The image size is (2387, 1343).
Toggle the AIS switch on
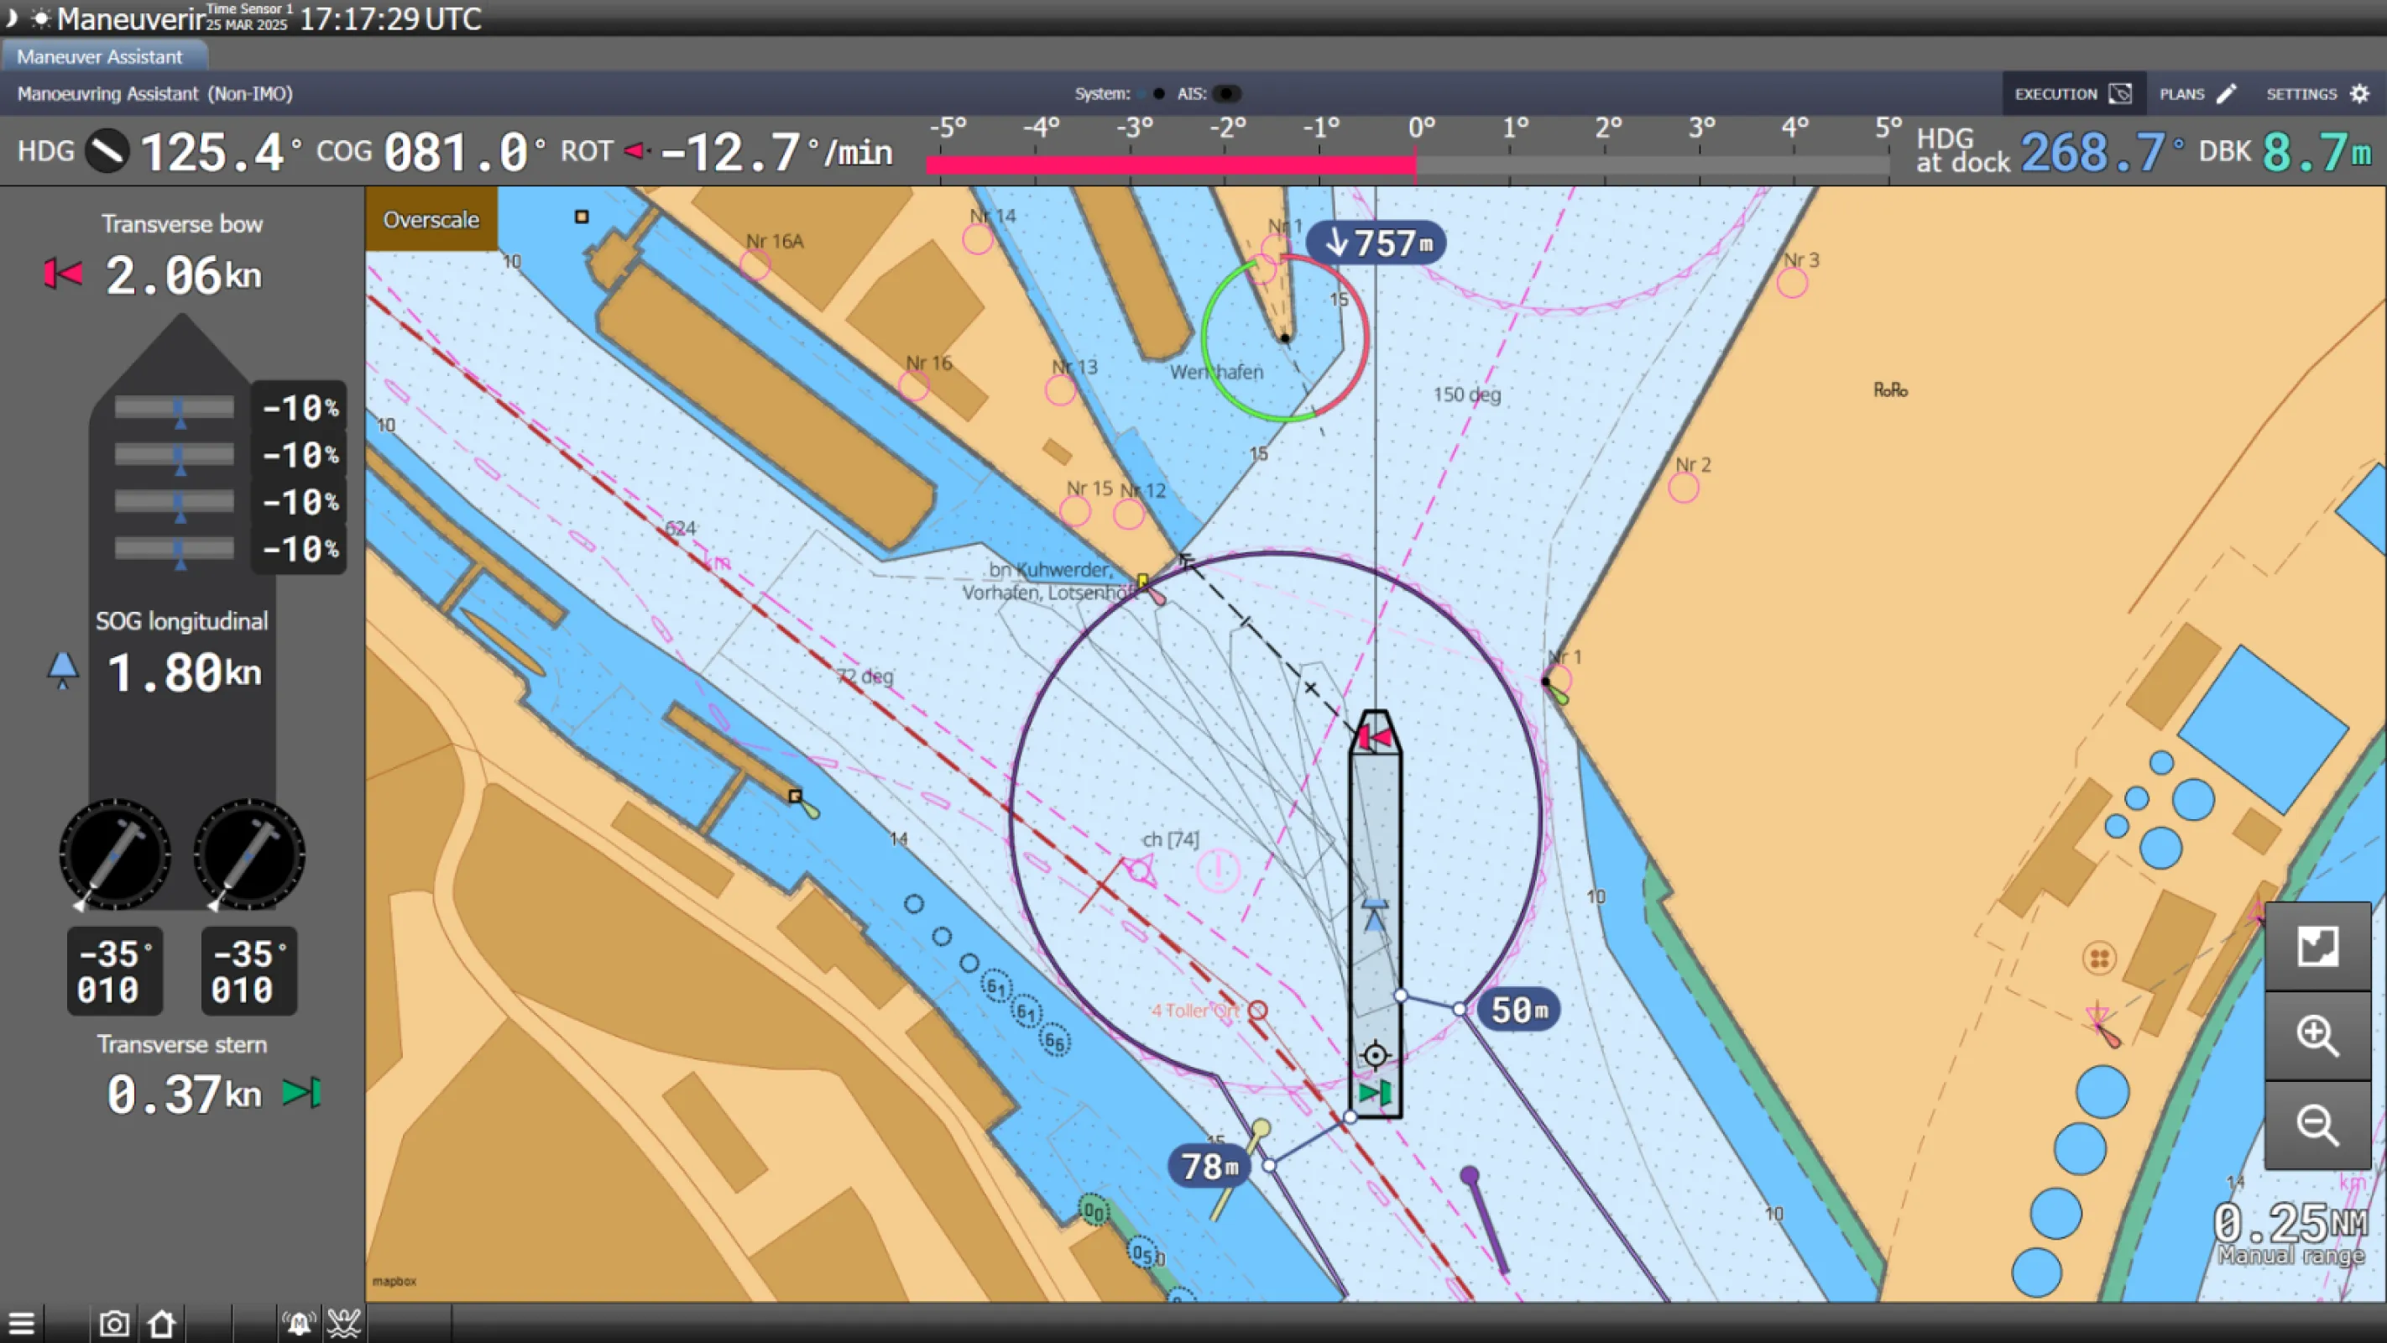1229,92
